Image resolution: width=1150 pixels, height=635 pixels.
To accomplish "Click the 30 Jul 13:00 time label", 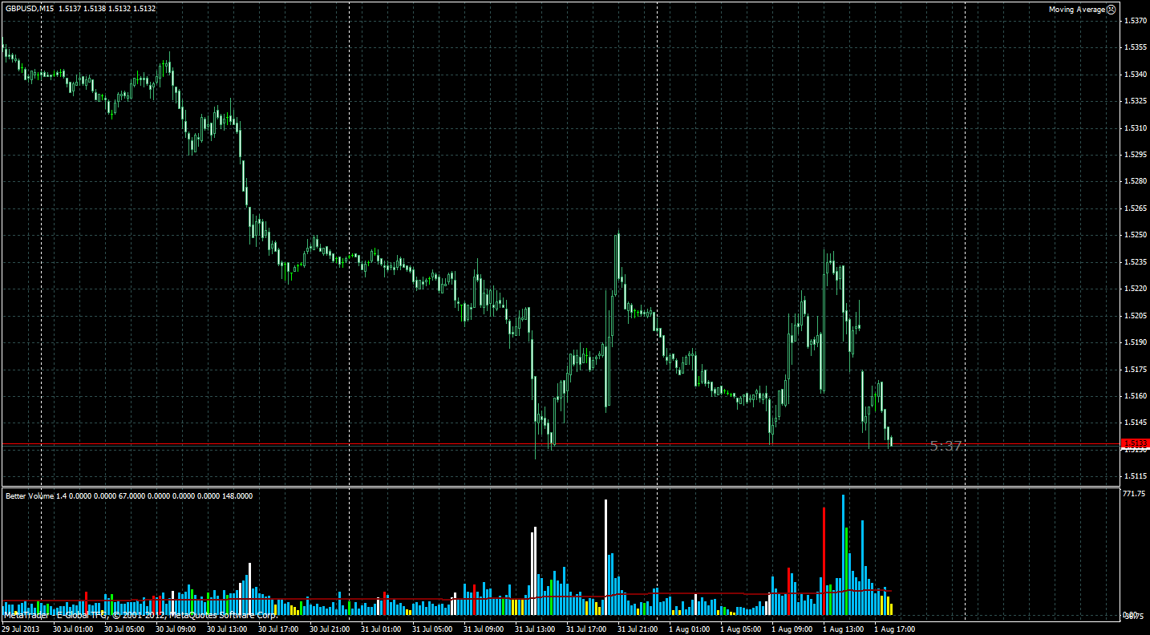I will 225,629.
